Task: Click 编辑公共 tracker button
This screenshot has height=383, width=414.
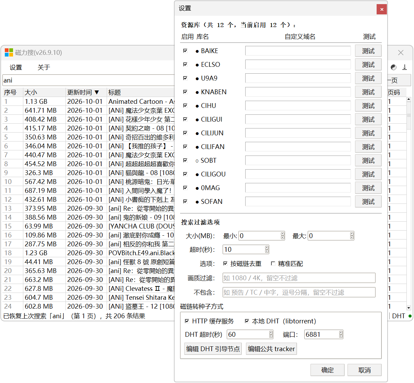Action: pos(271,349)
